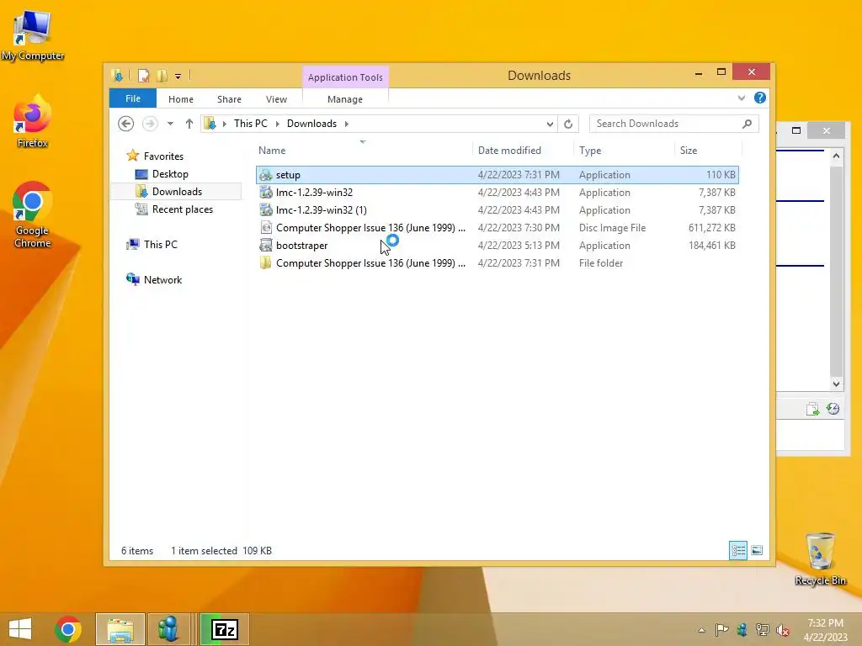862x646 pixels.
Task: Select the lmc-1.2.39-win32 (1) file icon
Action: click(x=266, y=209)
